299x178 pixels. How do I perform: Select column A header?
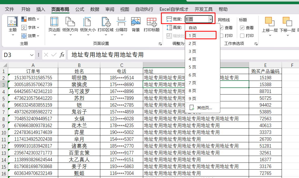click(33, 65)
